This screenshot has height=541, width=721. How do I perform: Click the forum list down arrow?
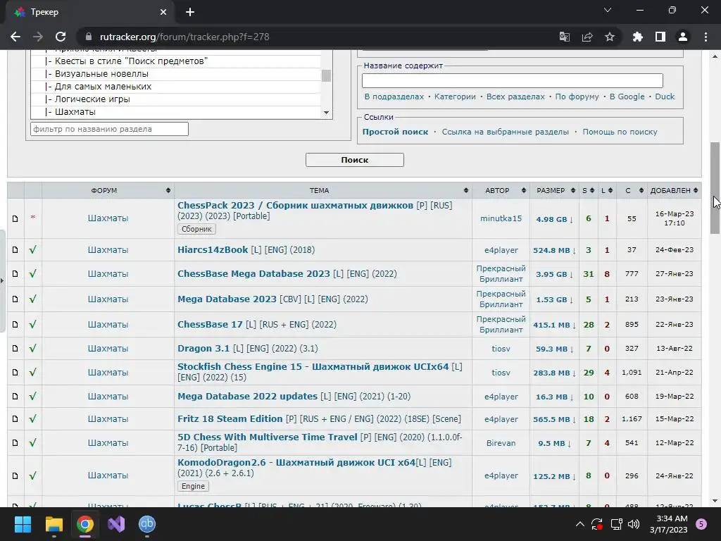pyautogui.click(x=327, y=113)
